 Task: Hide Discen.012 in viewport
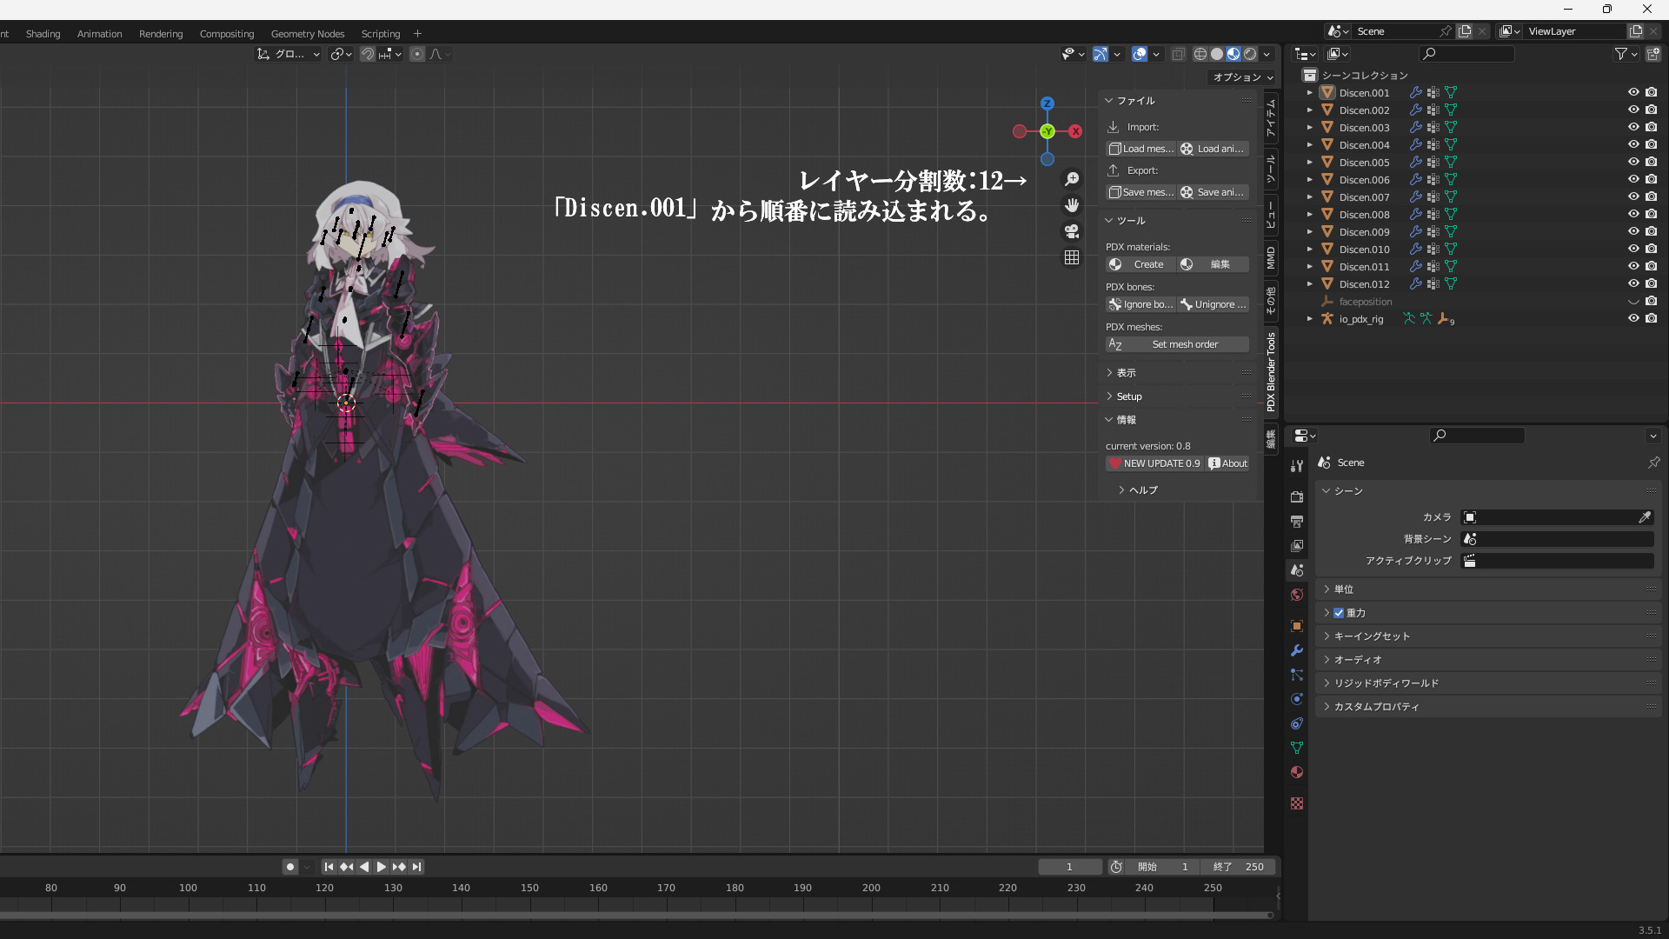pos(1633,284)
